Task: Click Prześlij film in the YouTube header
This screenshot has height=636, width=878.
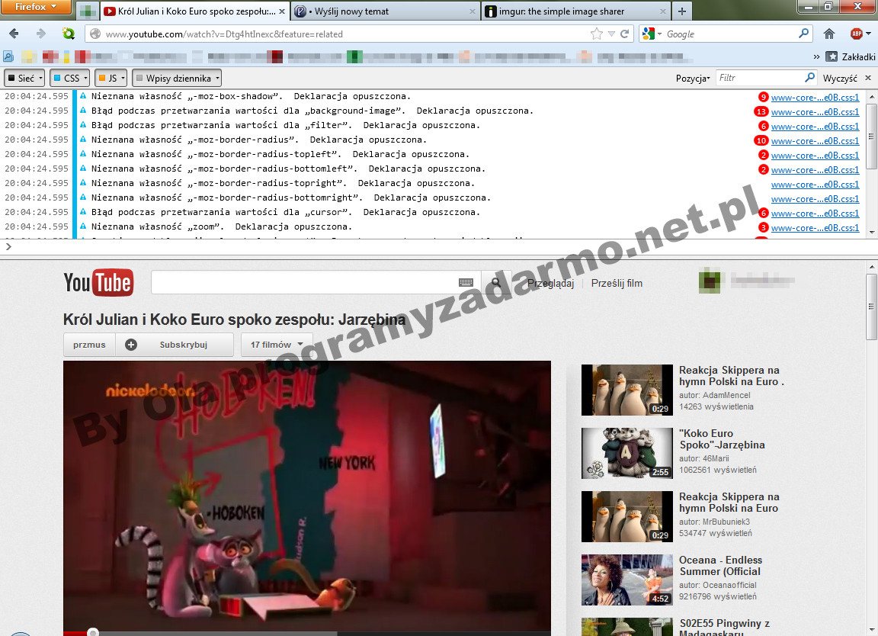Action: (617, 283)
